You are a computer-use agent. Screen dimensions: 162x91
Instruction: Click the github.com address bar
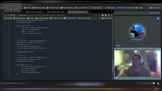[56, 15]
